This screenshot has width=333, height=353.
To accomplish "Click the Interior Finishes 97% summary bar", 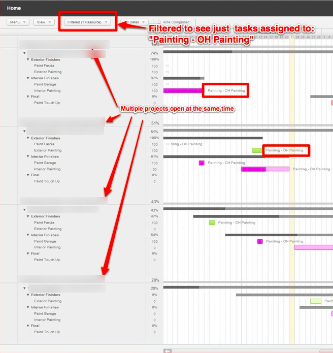I will pos(184,78).
